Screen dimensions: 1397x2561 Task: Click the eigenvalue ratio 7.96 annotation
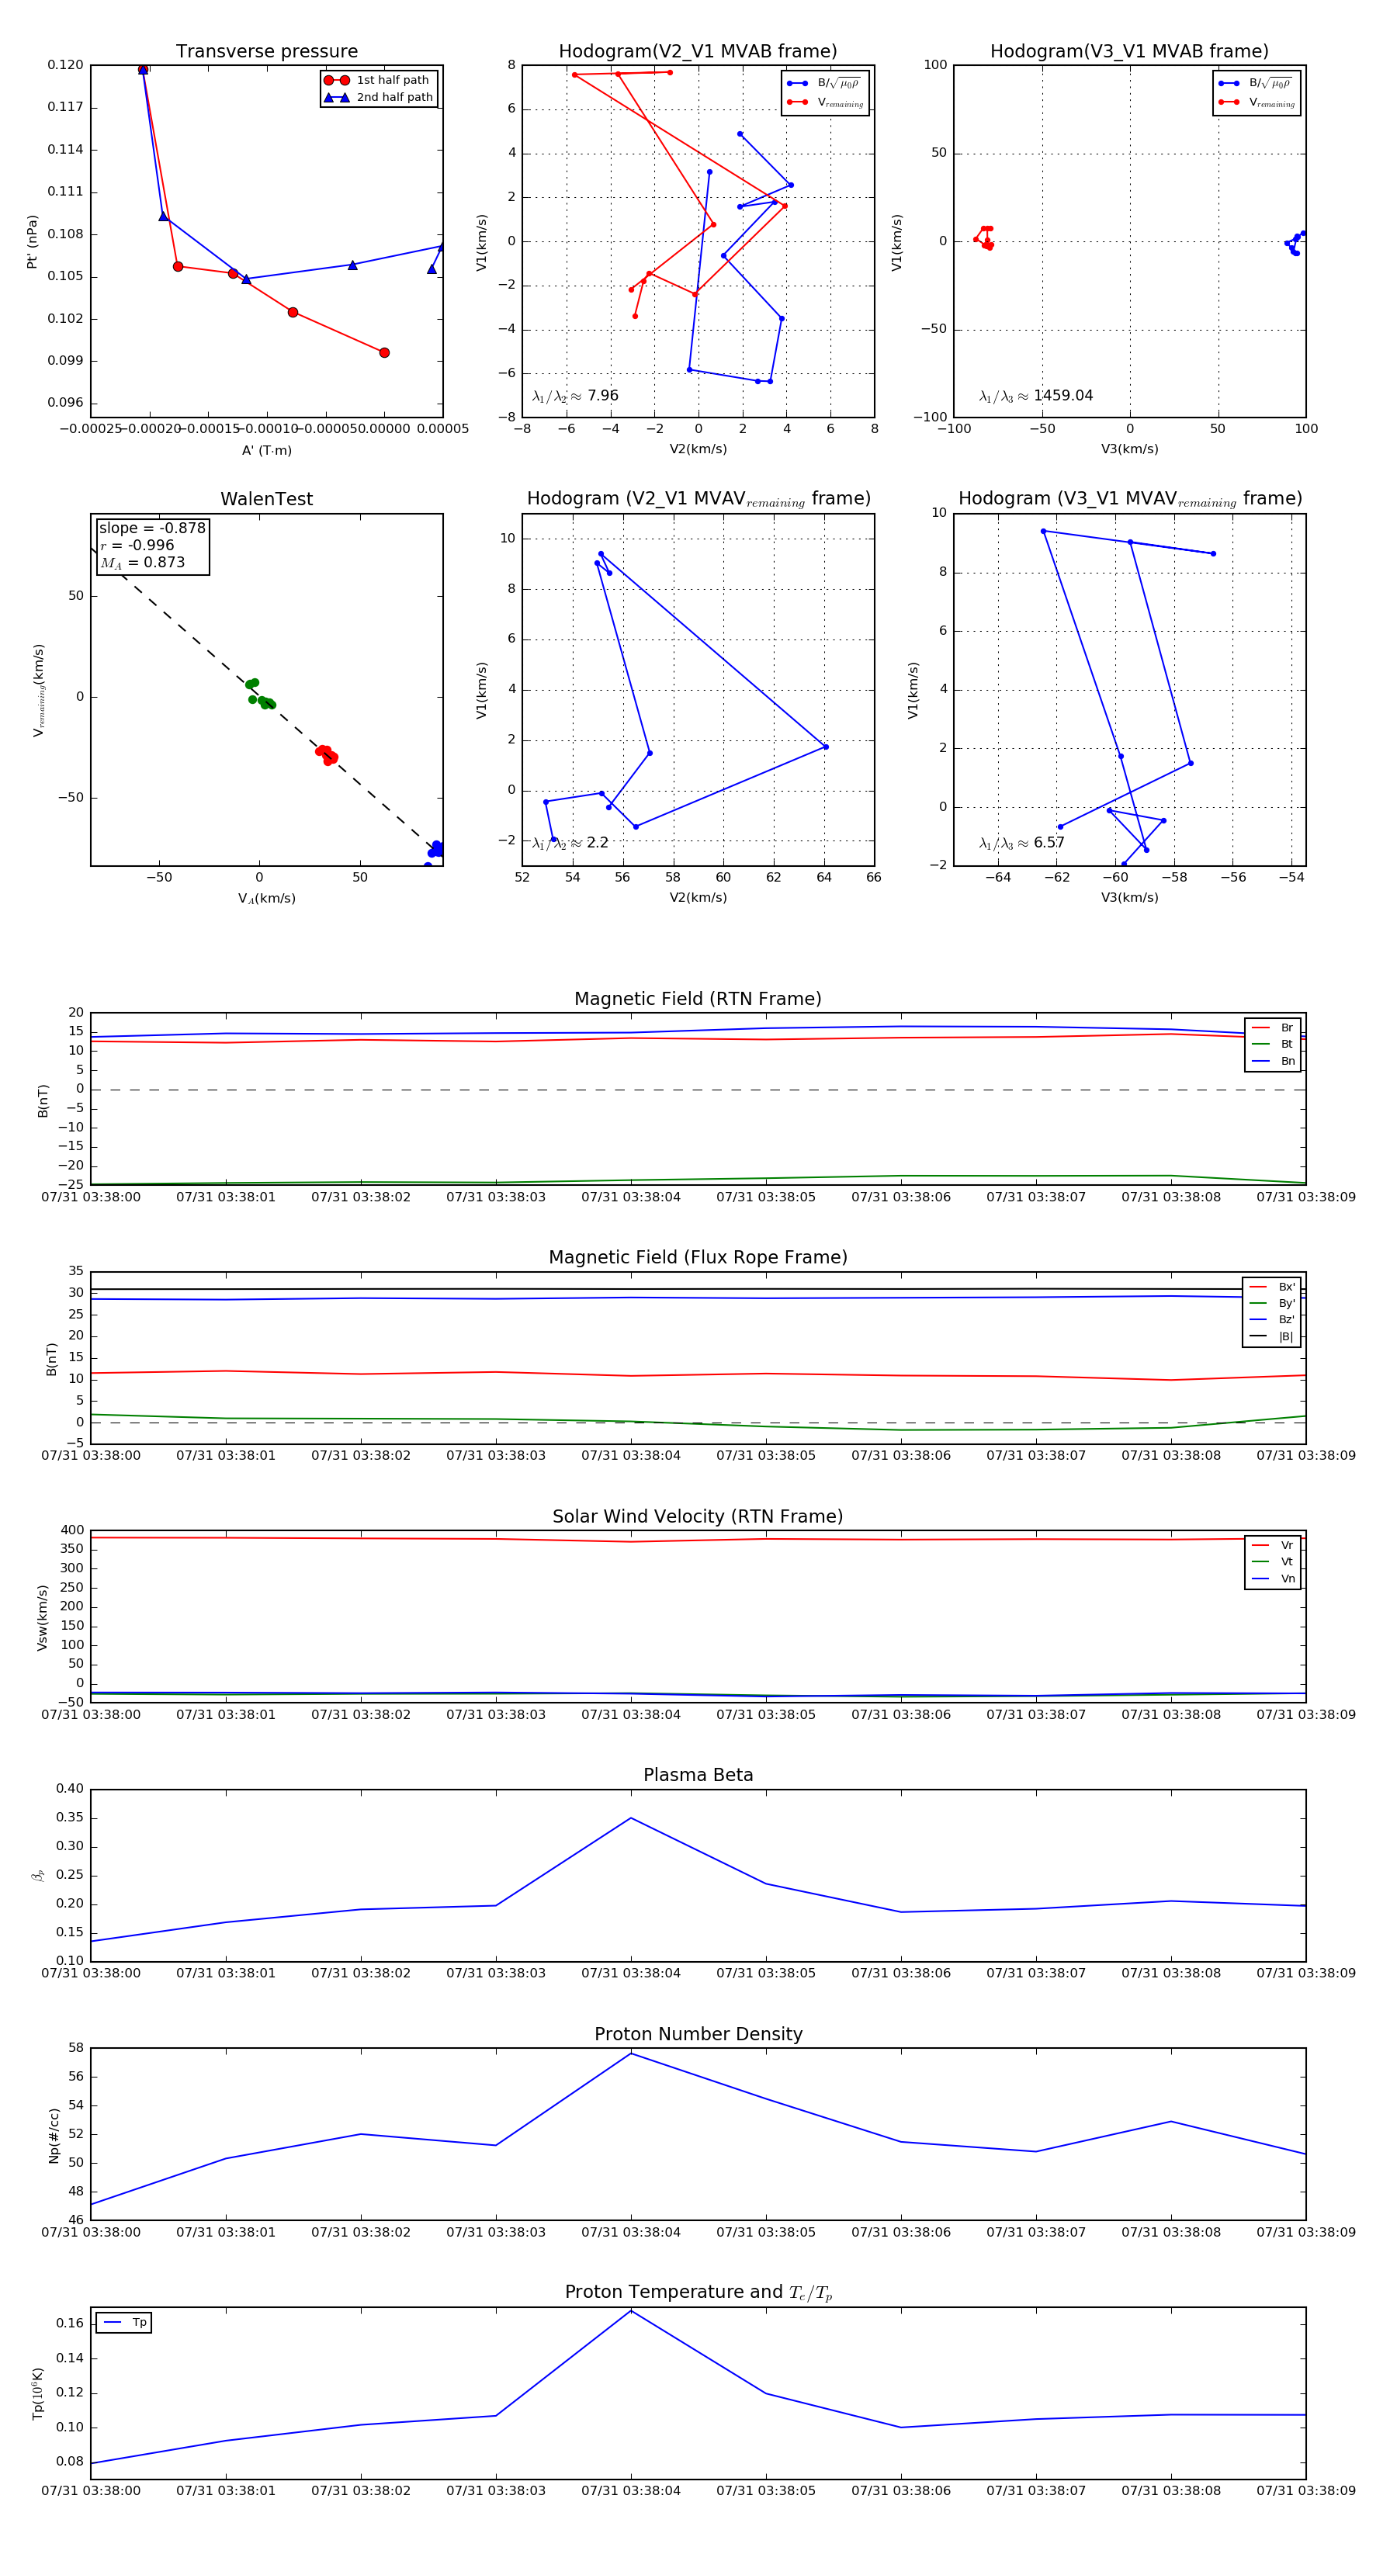click(x=576, y=396)
